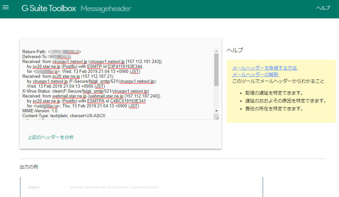The image size is (339, 197).
Task: Open メールヘッダーの解釈 link
Action: pyautogui.click(x=255, y=75)
